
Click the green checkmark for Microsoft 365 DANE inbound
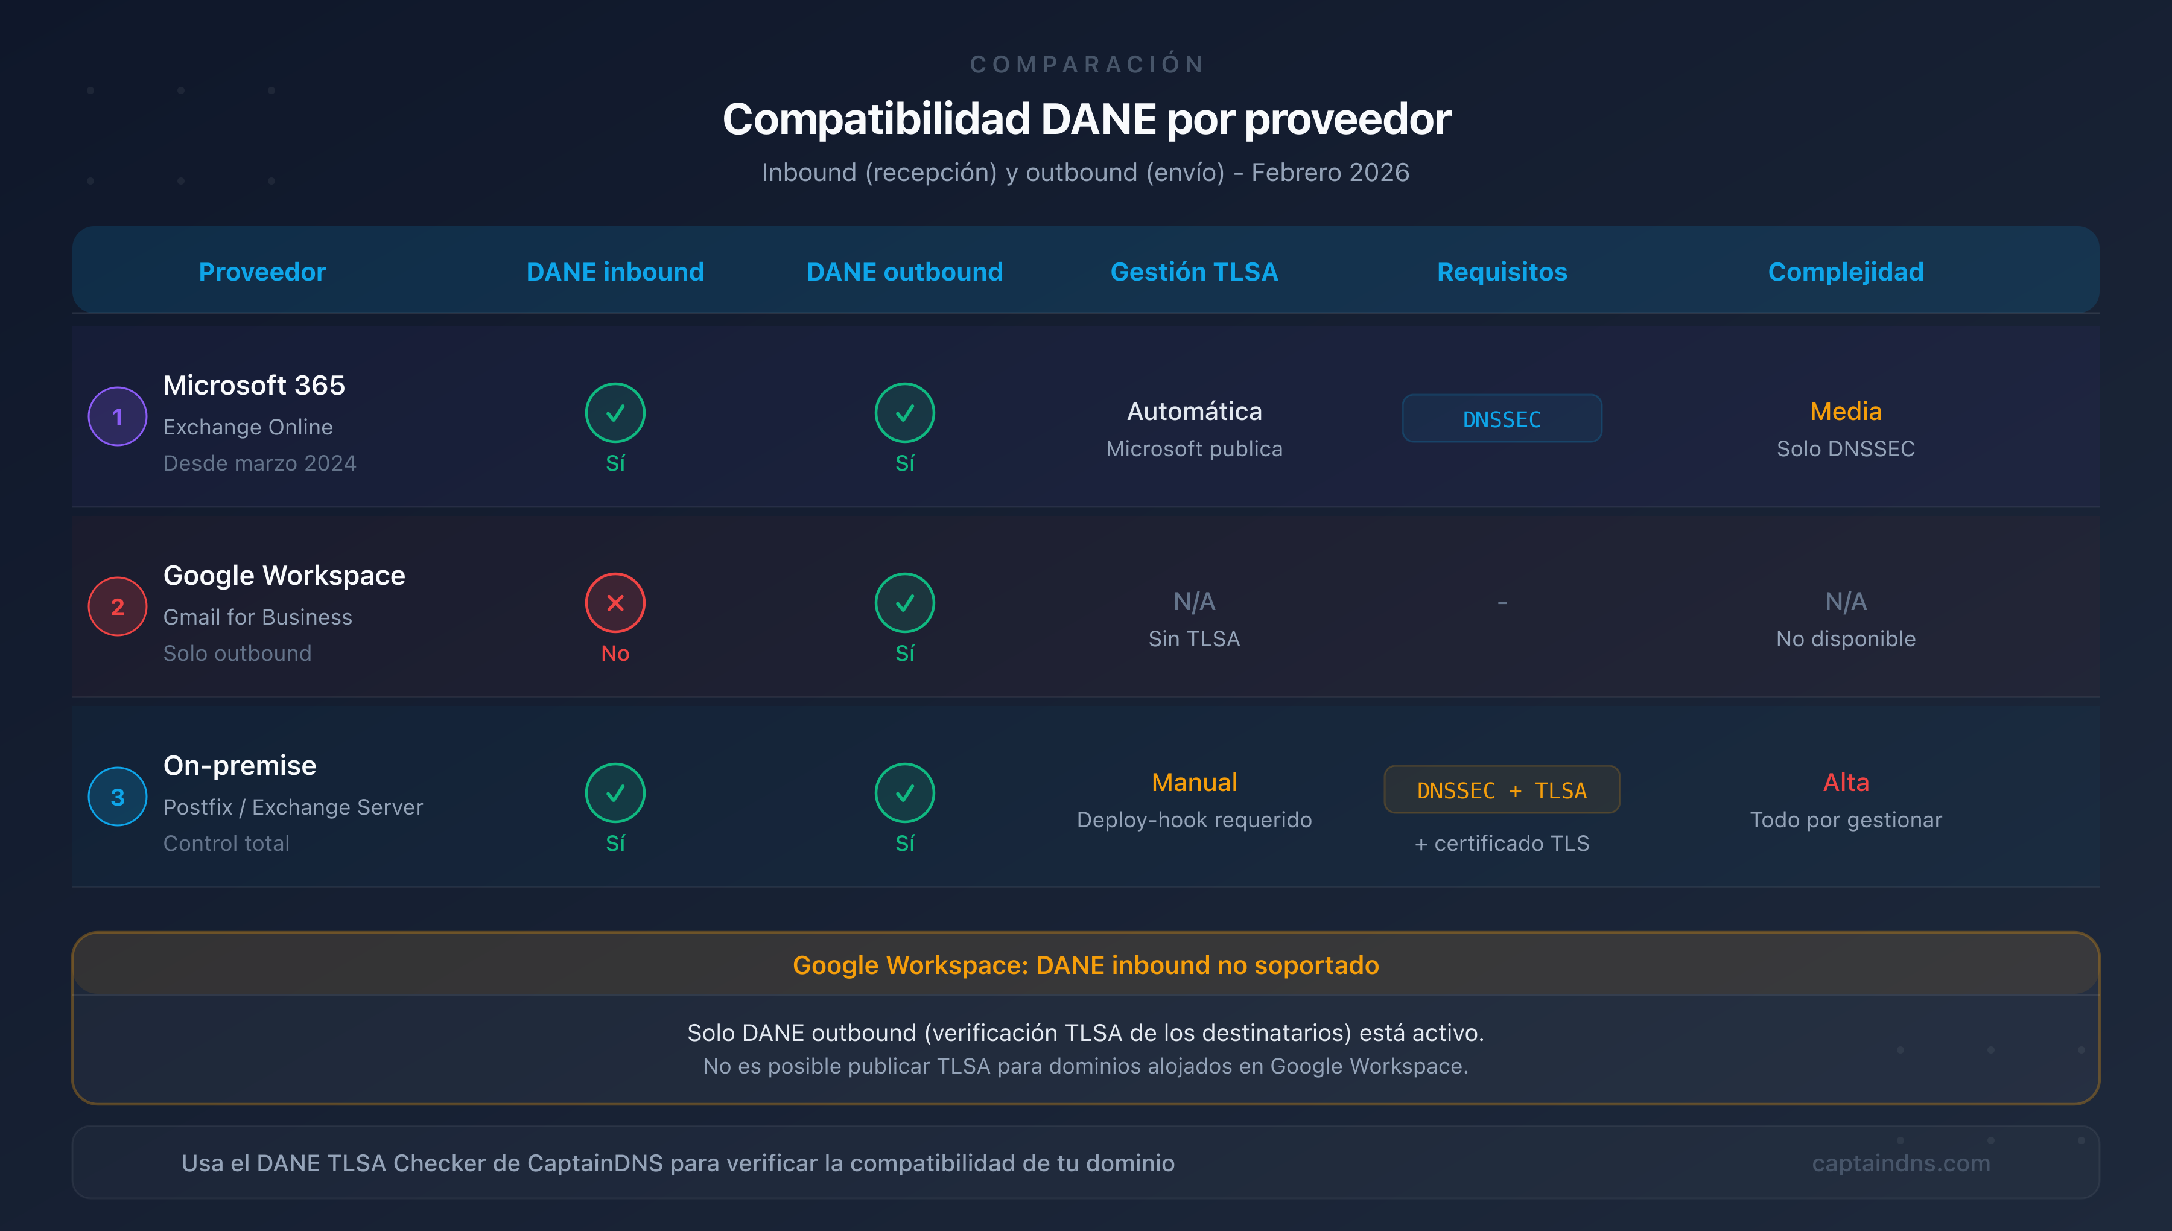point(615,413)
